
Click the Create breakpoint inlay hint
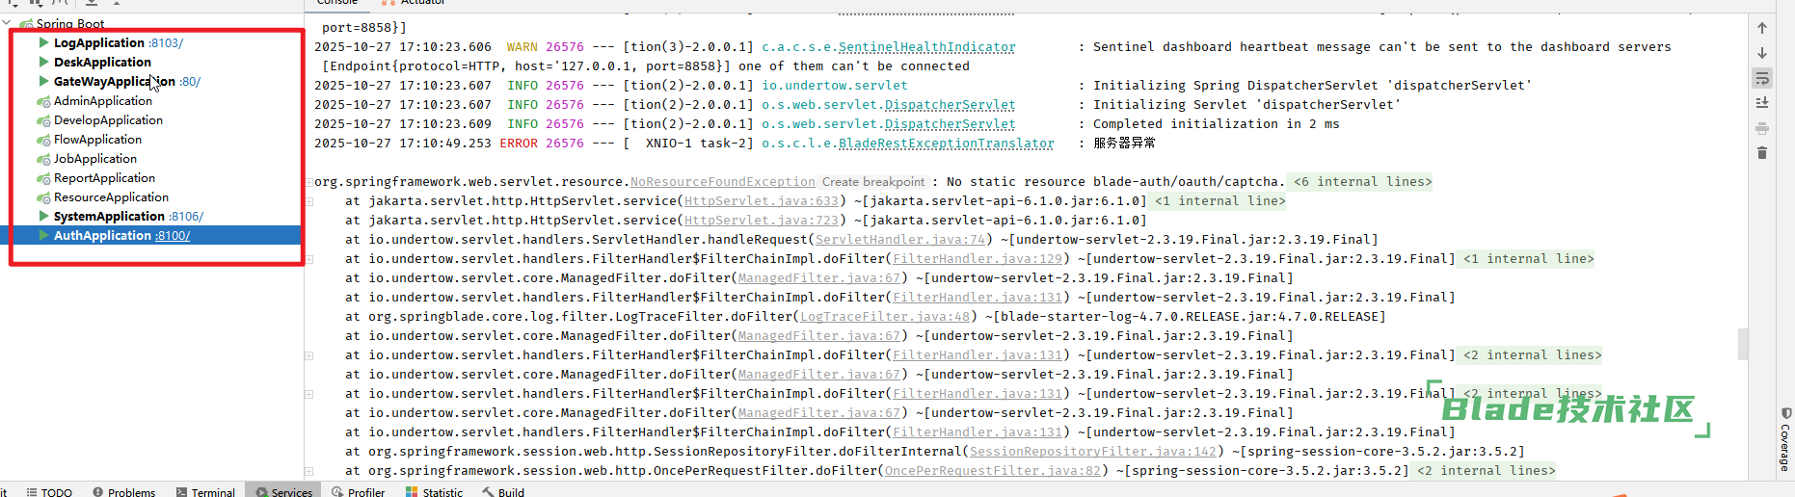(x=872, y=182)
